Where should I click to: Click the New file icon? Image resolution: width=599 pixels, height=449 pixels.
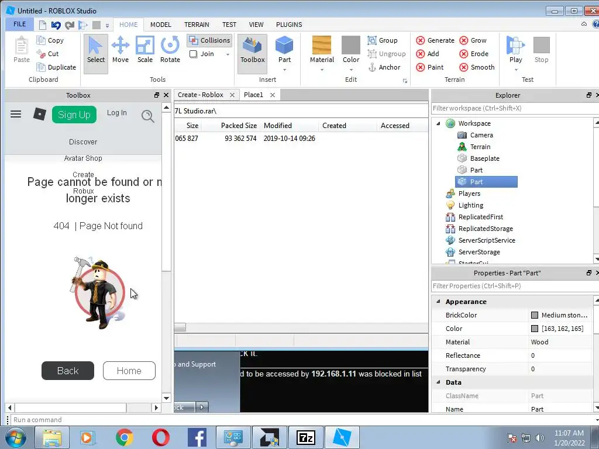tap(42, 25)
